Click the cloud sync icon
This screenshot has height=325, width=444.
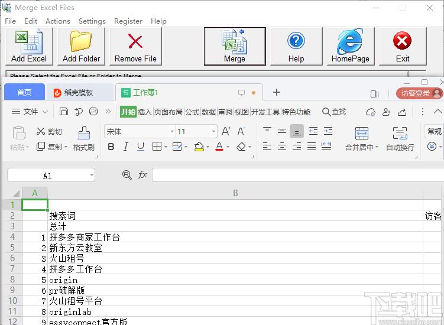371,112
